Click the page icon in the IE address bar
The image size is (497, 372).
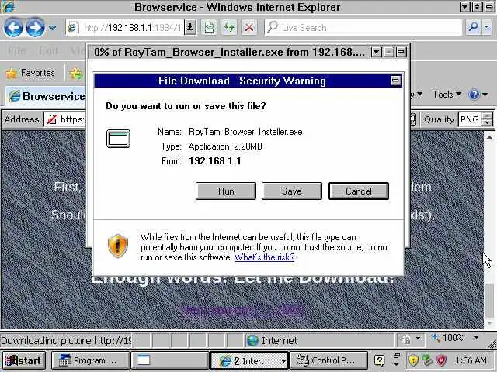pyautogui.click(x=73, y=28)
